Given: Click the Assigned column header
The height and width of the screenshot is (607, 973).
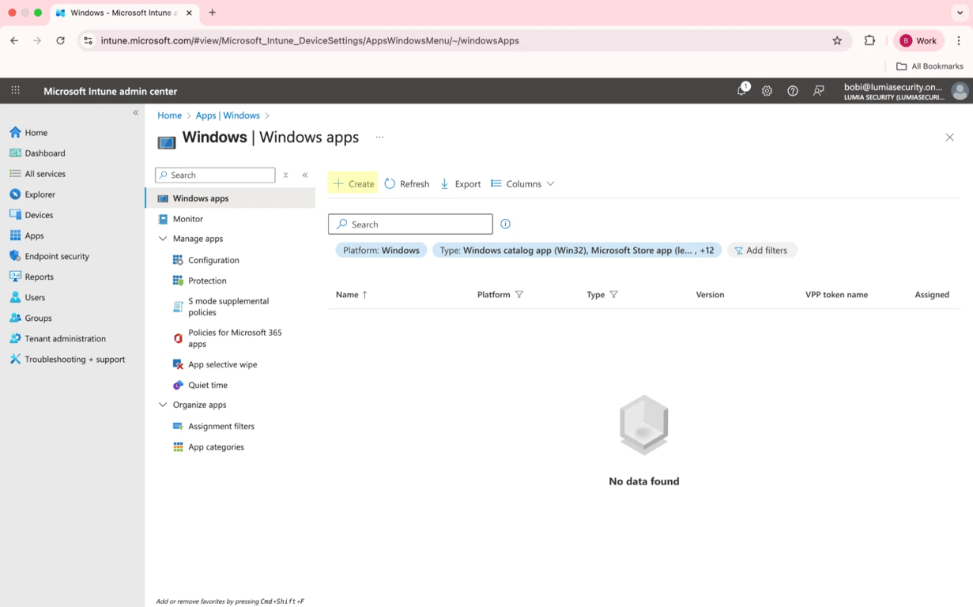Looking at the screenshot, I should click(932, 295).
